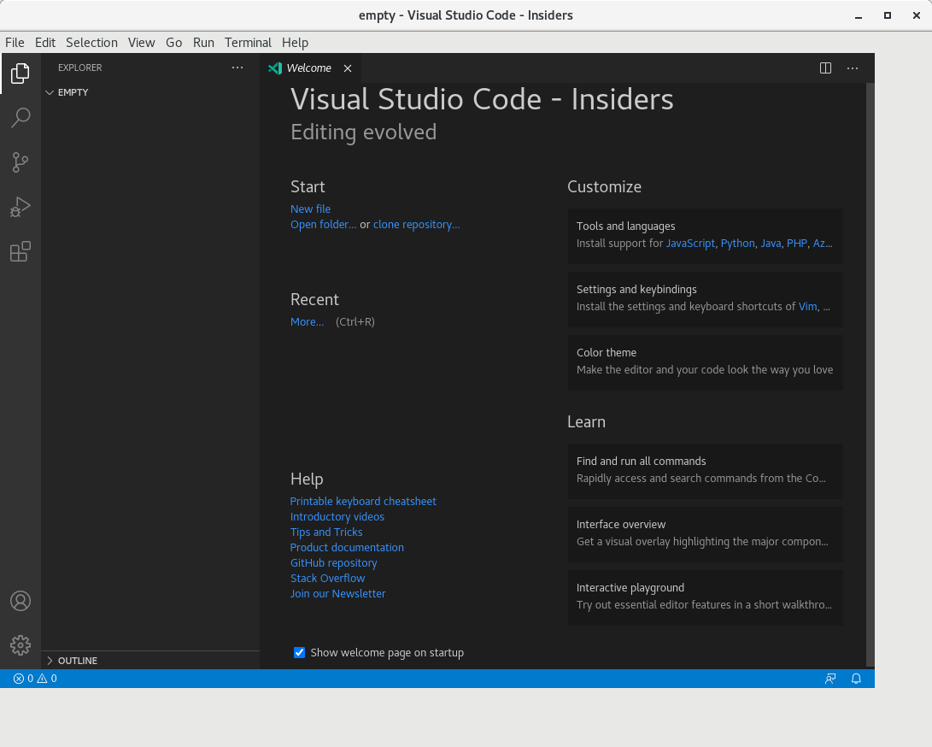Screen dimensions: 932x747
Task: Open Find and run all commands card
Action: 705,471
